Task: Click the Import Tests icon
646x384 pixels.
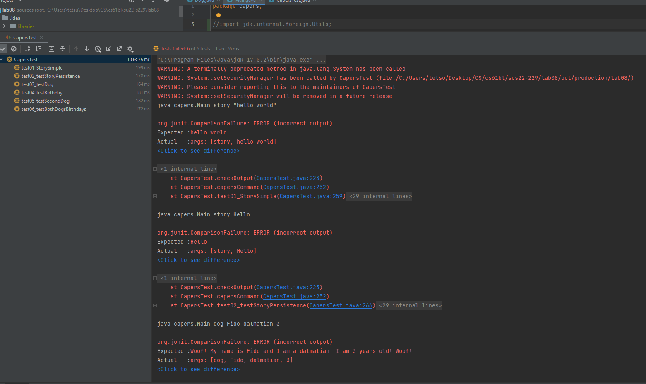Action: [108, 49]
